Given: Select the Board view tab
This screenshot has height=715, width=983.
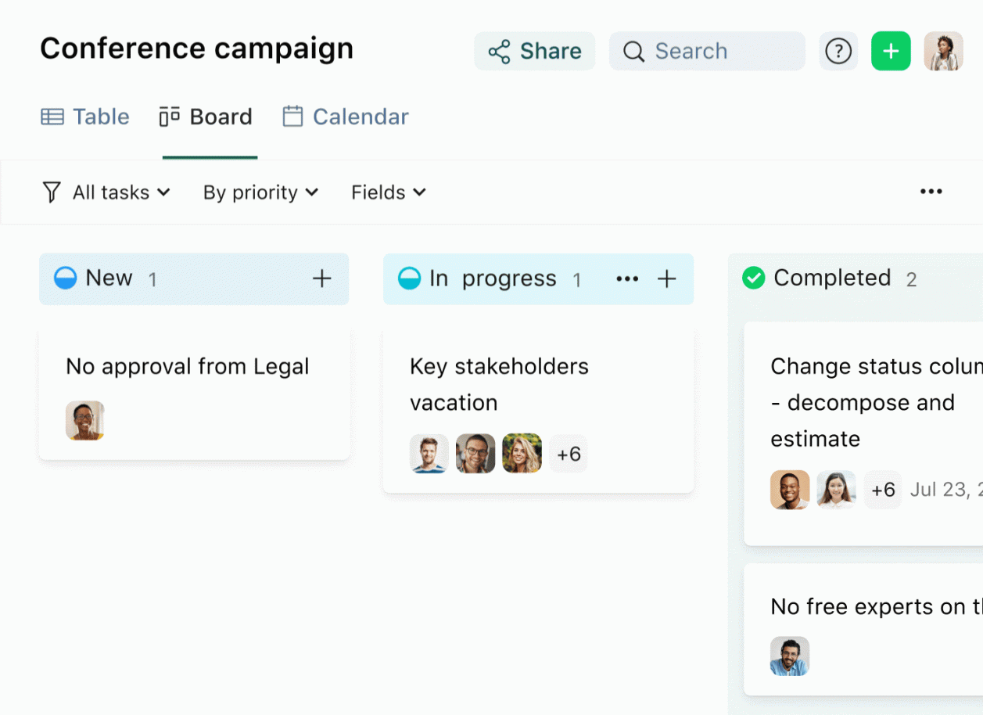Looking at the screenshot, I should click(x=206, y=117).
